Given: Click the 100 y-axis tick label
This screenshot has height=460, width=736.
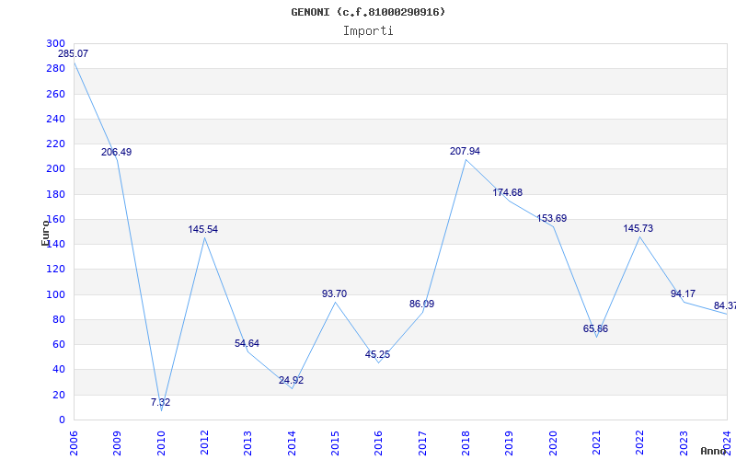Looking at the screenshot, I should (x=56, y=294).
